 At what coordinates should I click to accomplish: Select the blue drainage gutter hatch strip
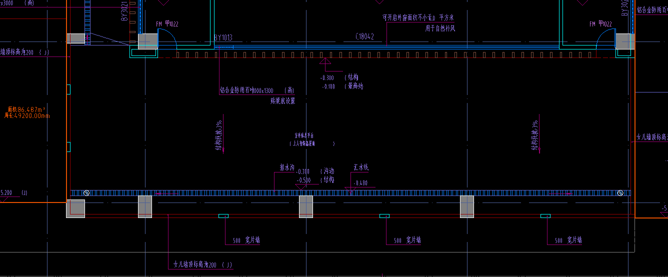tap(350, 193)
